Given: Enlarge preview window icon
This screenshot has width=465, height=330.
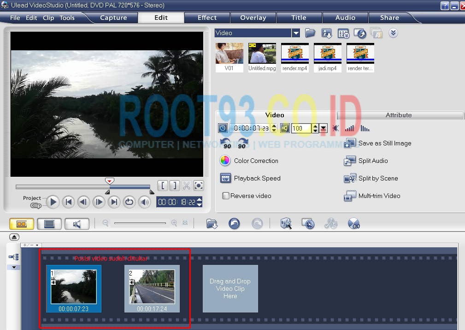Looking at the screenshot, I should pos(198,186).
